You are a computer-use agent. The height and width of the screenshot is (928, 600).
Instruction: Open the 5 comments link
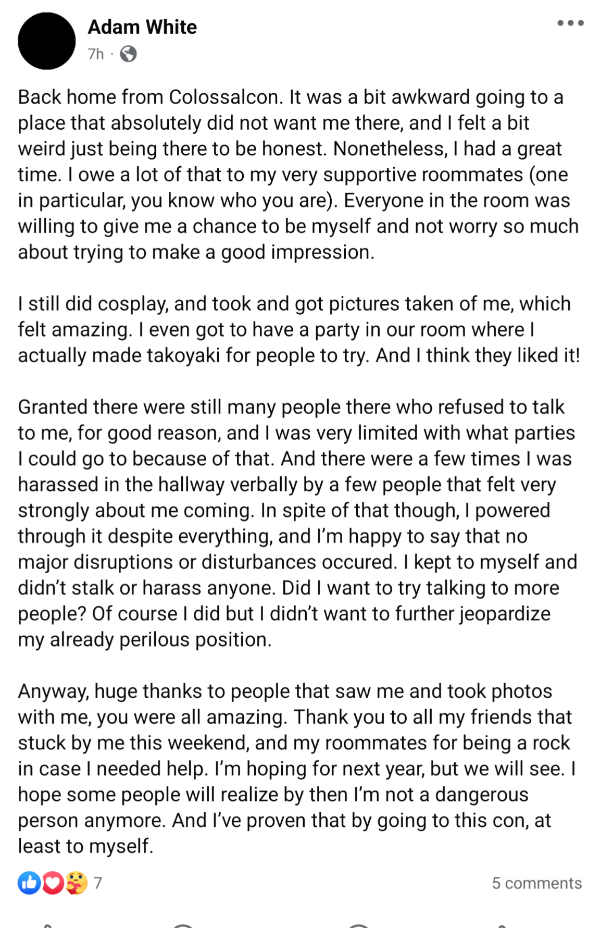536,883
